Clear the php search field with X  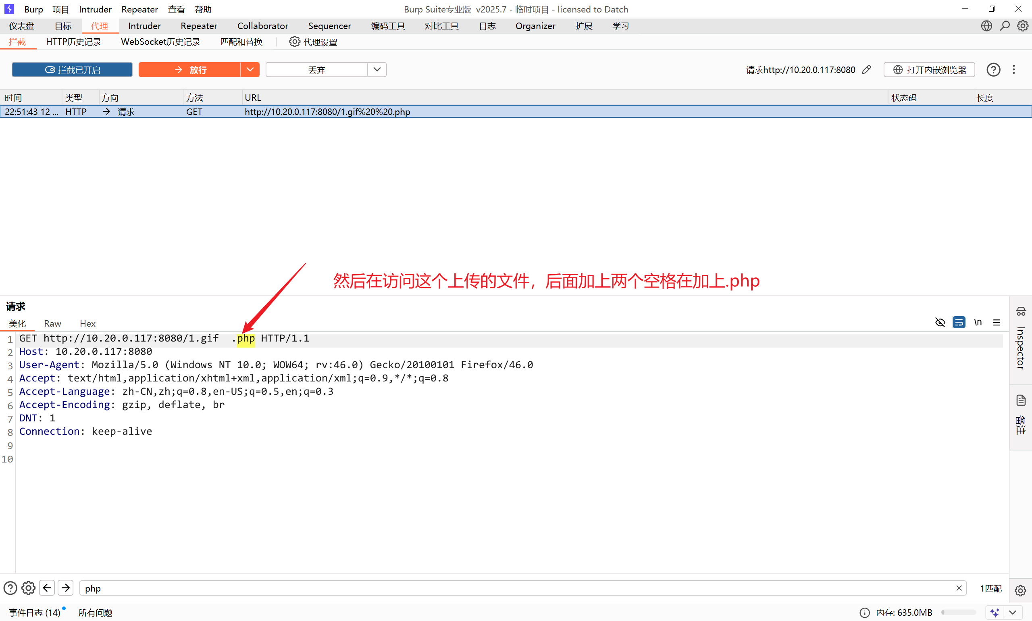[x=959, y=588]
